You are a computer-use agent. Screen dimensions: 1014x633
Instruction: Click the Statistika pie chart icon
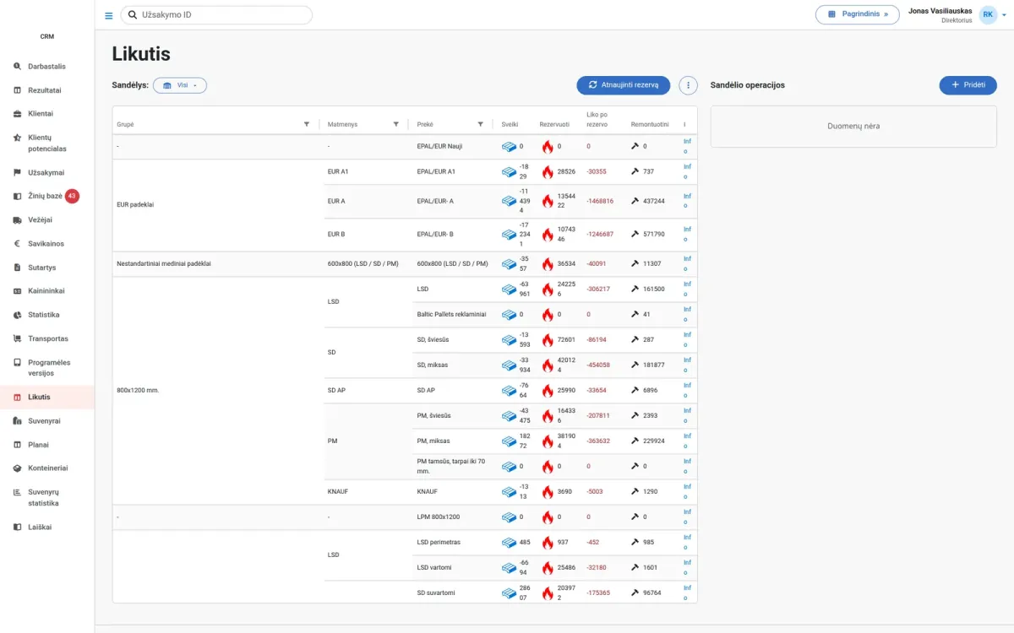tap(18, 315)
